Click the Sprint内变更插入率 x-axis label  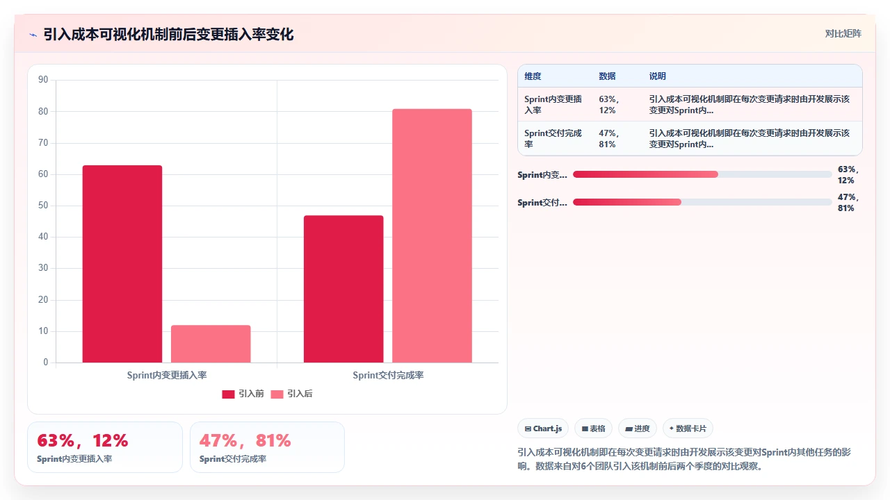pyautogui.click(x=167, y=375)
